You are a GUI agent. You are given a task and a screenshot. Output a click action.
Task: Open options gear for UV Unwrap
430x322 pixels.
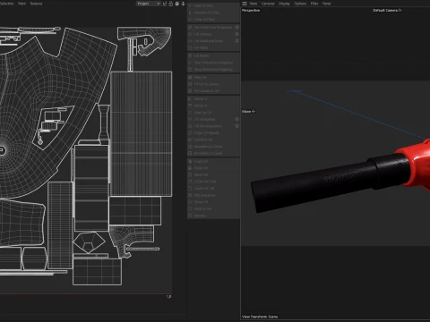pyautogui.click(x=236, y=34)
